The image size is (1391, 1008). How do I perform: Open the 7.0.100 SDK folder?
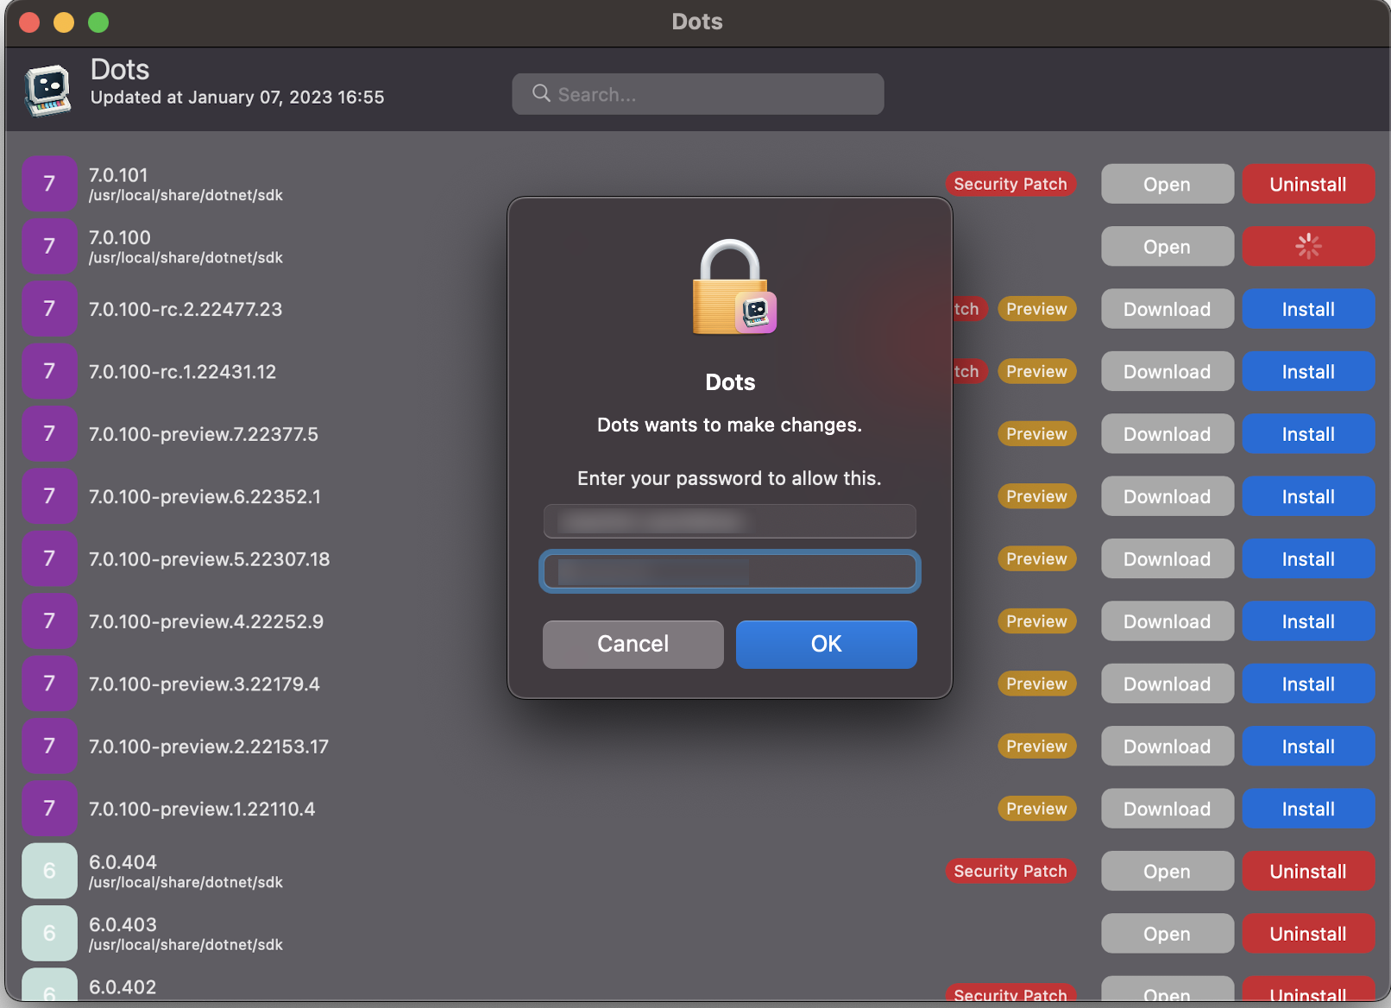click(1167, 247)
